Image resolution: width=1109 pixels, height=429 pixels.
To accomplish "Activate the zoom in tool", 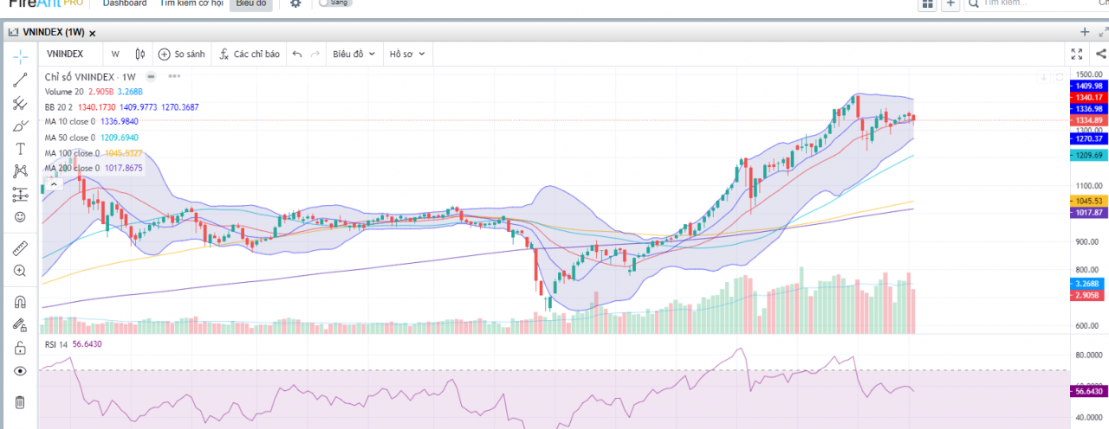I will pos(20,271).
